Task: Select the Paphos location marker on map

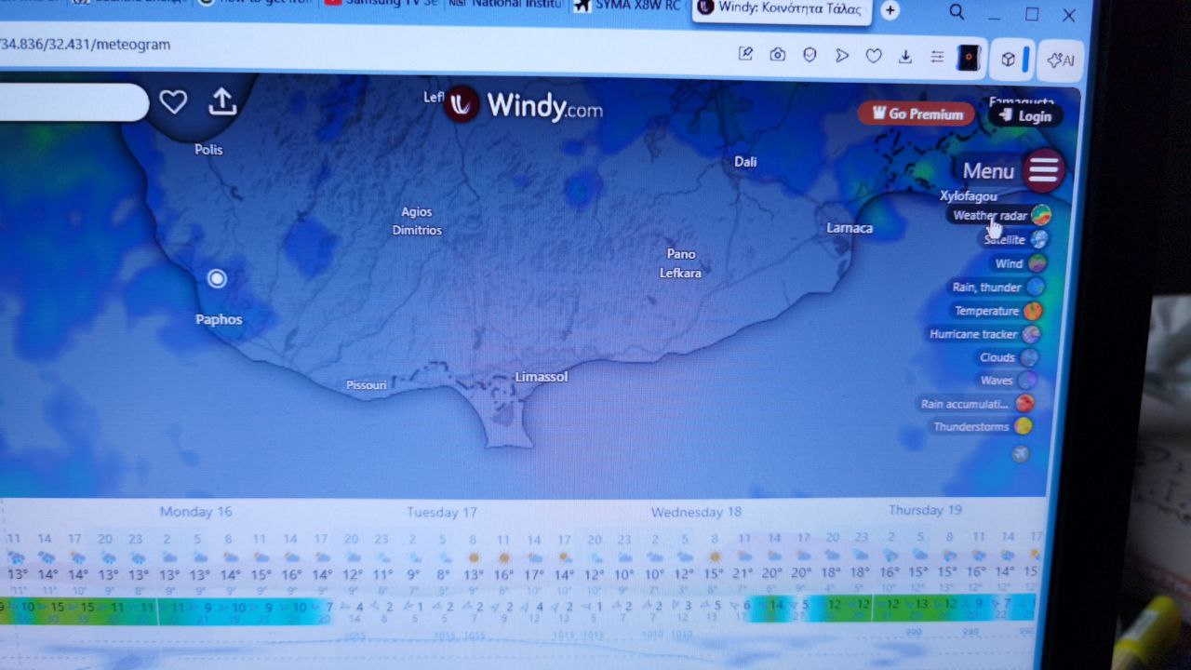Action: [x=217, y=278]
